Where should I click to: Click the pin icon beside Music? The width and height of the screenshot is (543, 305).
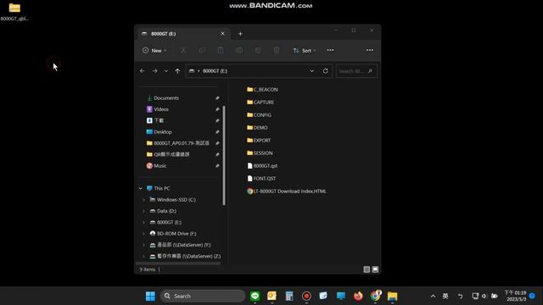click(x=217, y=166)
